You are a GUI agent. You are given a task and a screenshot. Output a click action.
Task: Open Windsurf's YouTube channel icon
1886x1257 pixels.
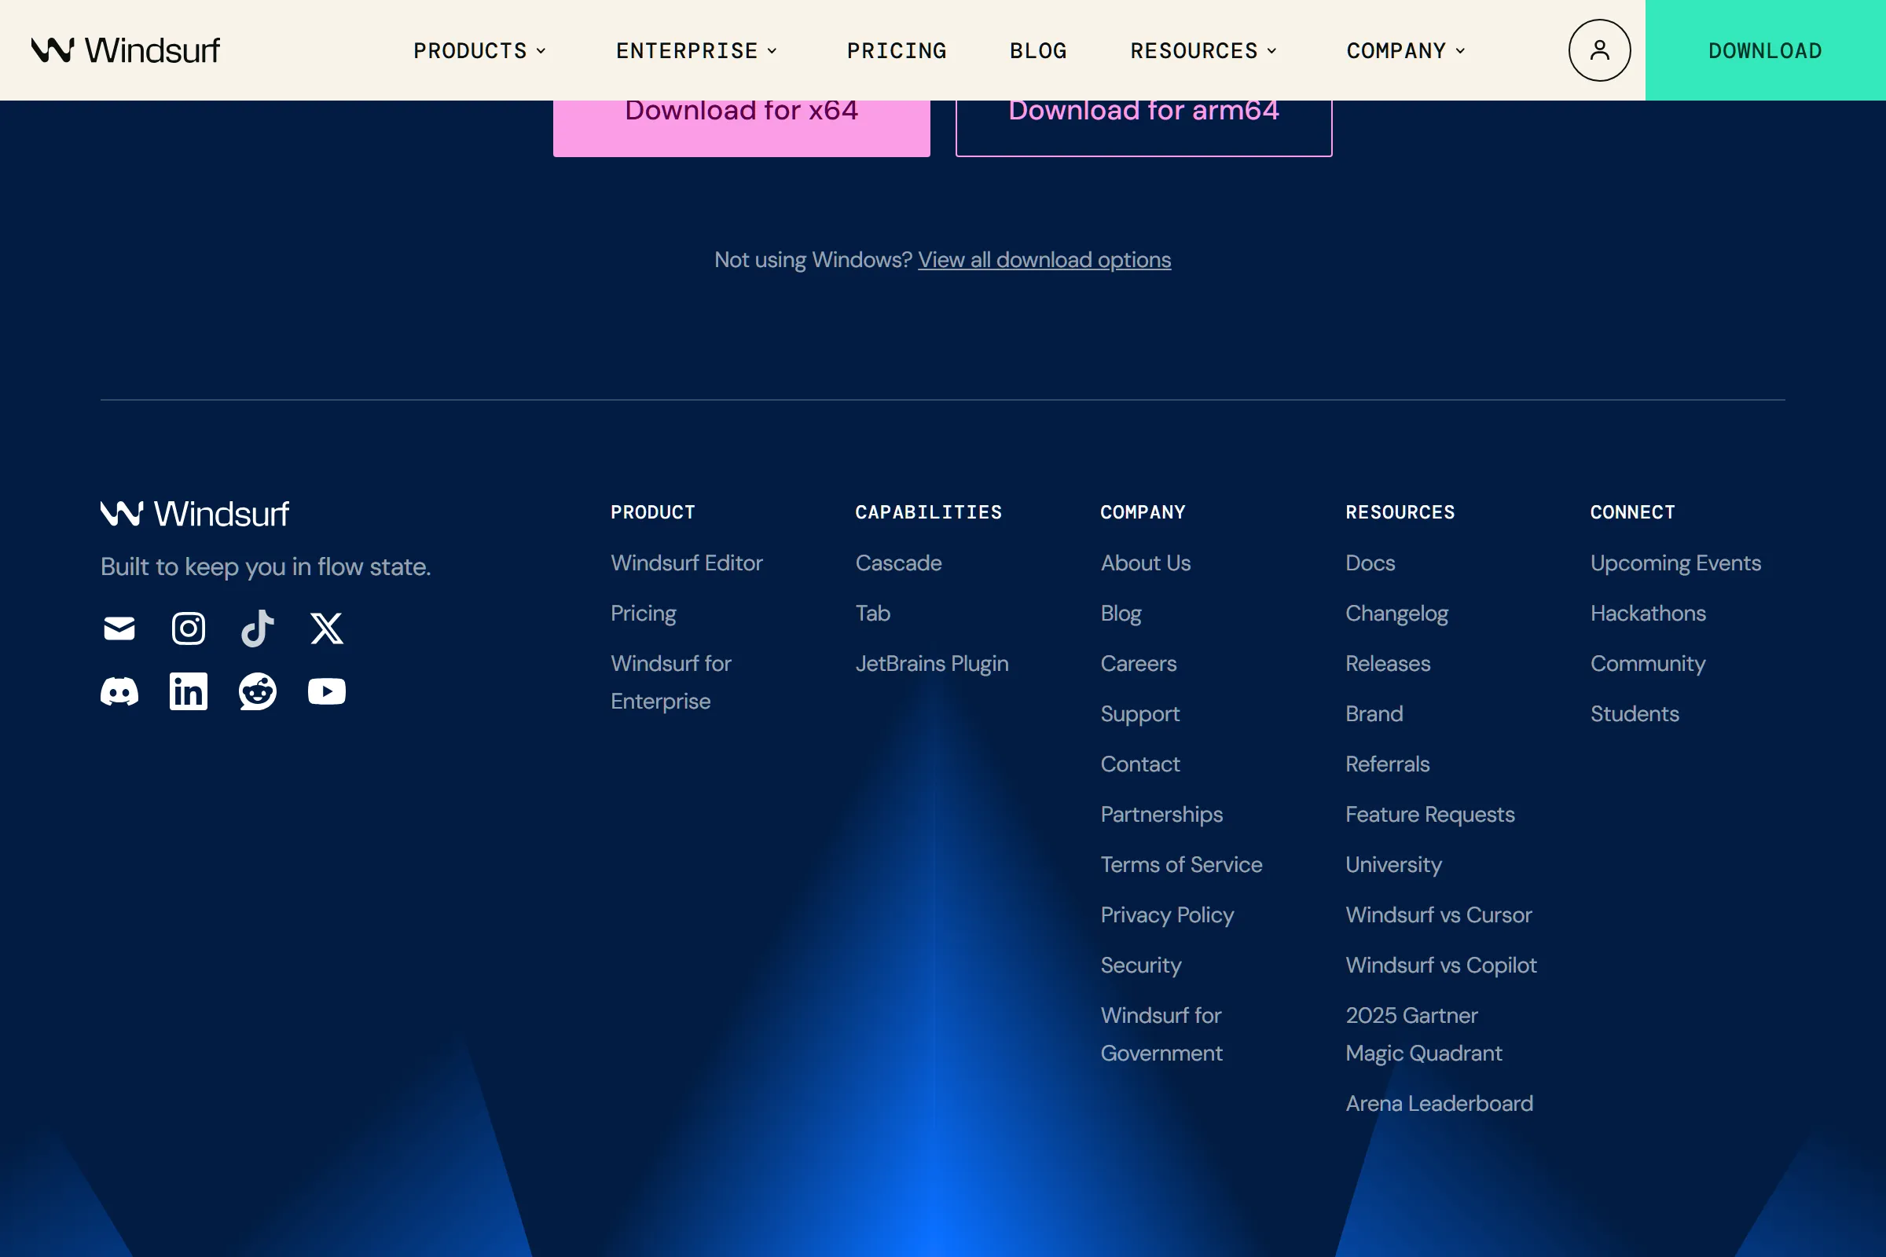coord(325,691)
